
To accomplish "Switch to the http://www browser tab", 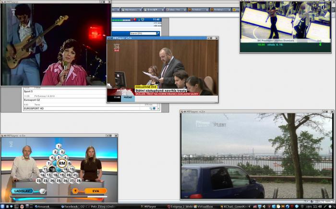I will [132, 10].
